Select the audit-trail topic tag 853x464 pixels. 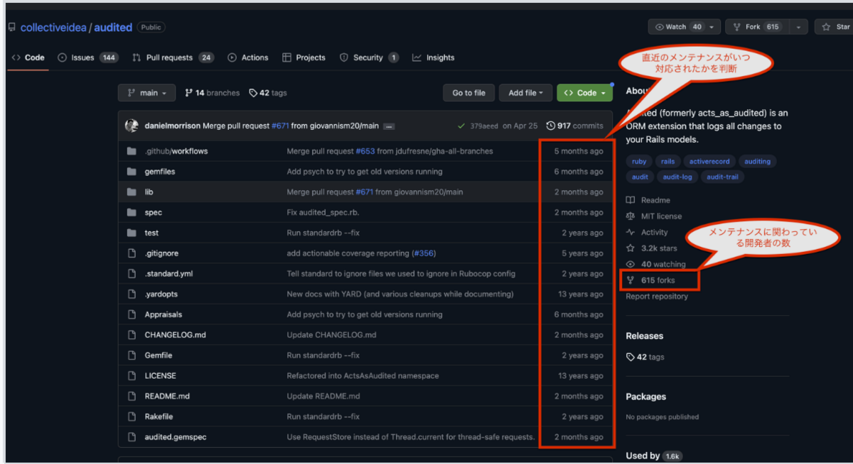[722, 177]
